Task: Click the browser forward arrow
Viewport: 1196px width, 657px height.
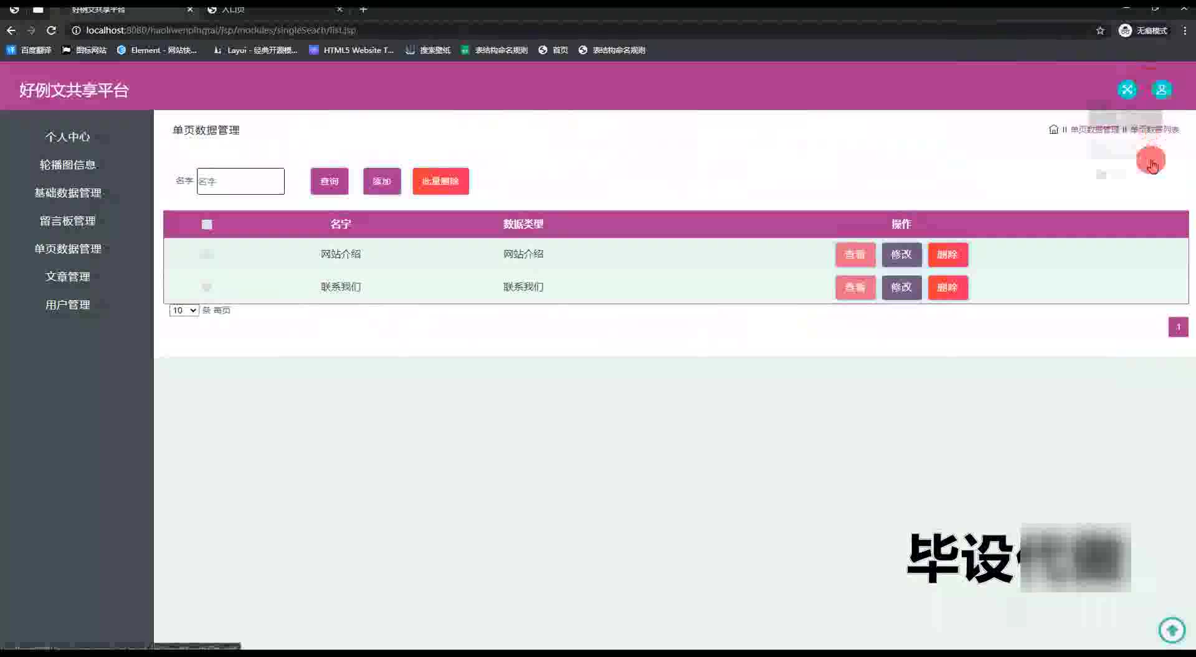Action: 31,30
